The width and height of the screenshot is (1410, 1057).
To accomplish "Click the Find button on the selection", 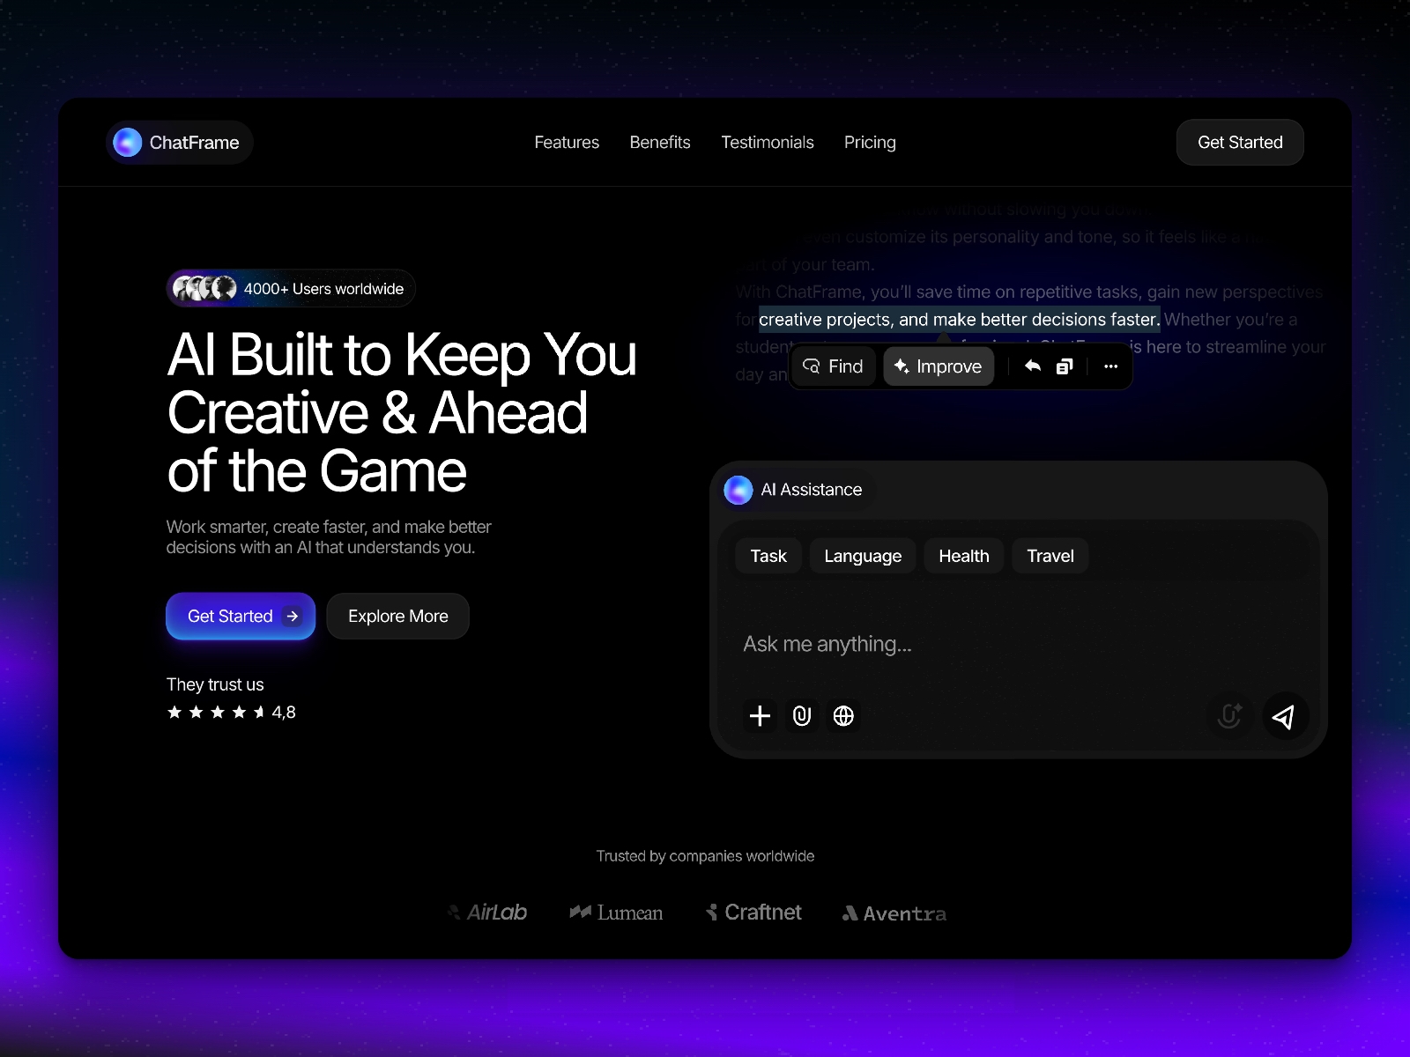I will [832, 366].
